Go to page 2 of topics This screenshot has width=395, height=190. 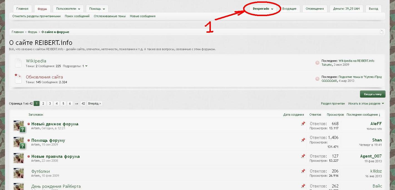[x=43, y=103]
